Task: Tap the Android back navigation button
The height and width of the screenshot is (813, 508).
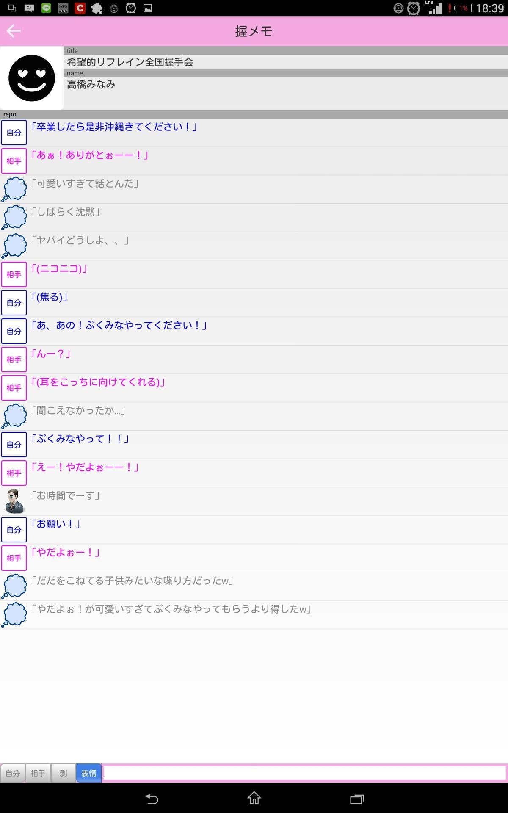Action: (x=152, y=799)
